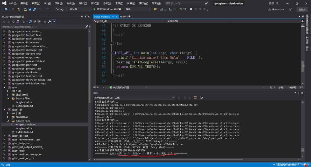This screenshot has height=167, width=311.
Task: Click the Home icon in Solution Explorer
Action: tap(13, 22)
